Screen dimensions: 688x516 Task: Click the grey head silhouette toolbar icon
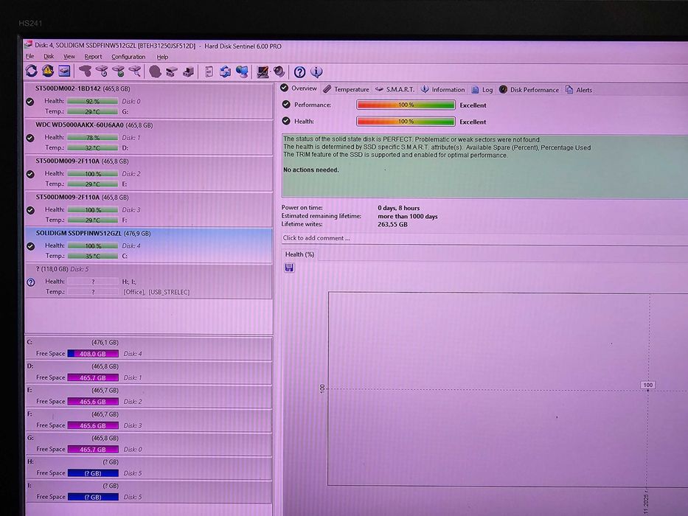pos(155,71)
